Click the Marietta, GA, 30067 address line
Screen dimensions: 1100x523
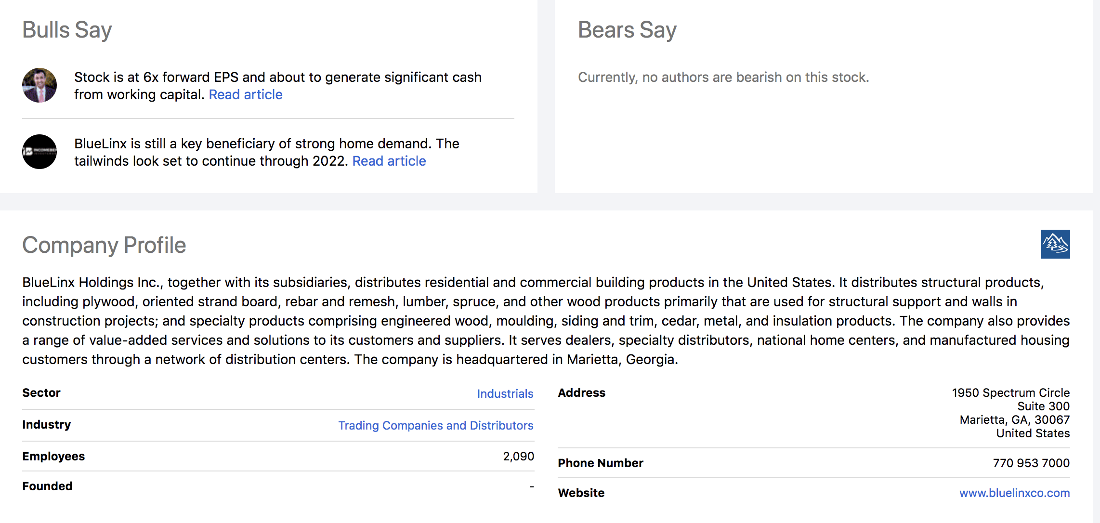[x=1014, y=419]
